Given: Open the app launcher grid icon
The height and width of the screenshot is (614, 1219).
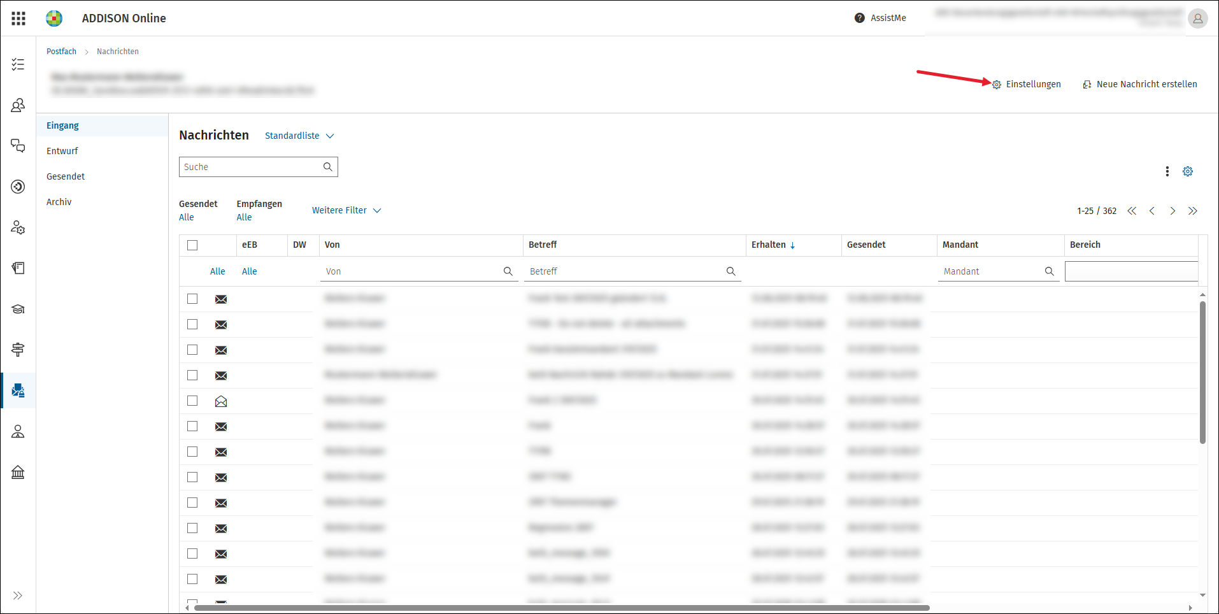Looking at the screenshot, I should pyautogui.click(x=18, y=18).
